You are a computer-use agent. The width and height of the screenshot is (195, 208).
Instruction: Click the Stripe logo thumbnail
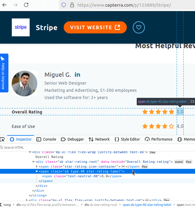click(21, 27)
